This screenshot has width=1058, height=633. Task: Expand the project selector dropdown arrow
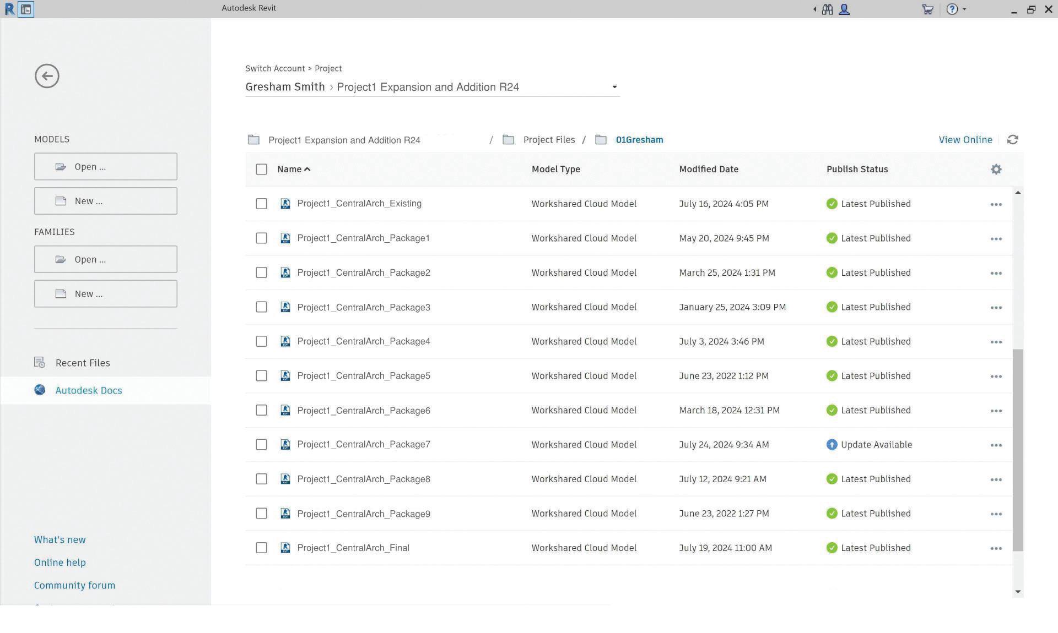click(614, 87)
